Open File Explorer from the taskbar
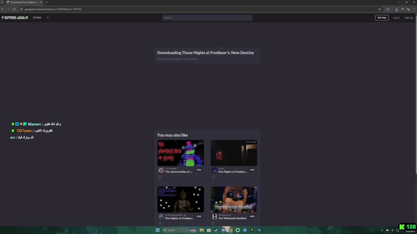This screenshot has height=234, width=417. [202, 230]
